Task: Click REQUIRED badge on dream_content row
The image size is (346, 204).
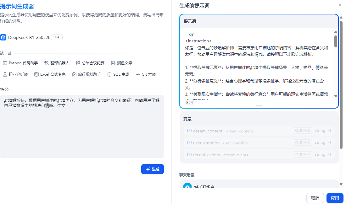Action: (x=302, y=131)
